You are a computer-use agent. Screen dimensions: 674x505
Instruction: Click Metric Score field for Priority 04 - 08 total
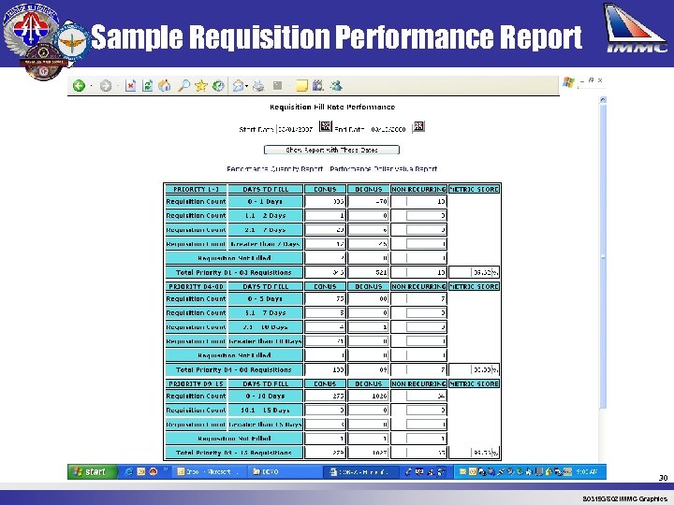482,369
